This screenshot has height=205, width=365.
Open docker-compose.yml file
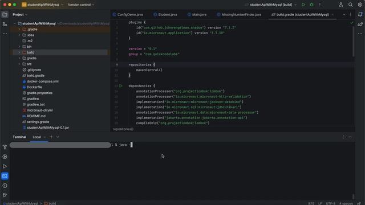43,81
